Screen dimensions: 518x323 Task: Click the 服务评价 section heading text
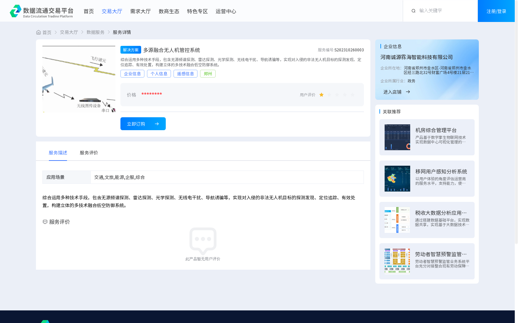point(60,222)
